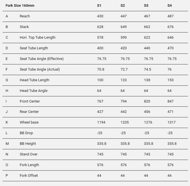This screenshot has height=186, width=190.
Task: Click Seat Tube Length value under S4
Action: [170, 48]
